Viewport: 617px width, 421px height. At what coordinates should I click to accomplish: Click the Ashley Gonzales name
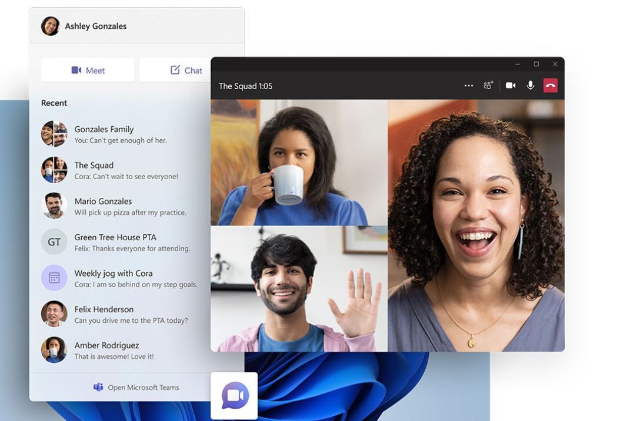[96, 26]
